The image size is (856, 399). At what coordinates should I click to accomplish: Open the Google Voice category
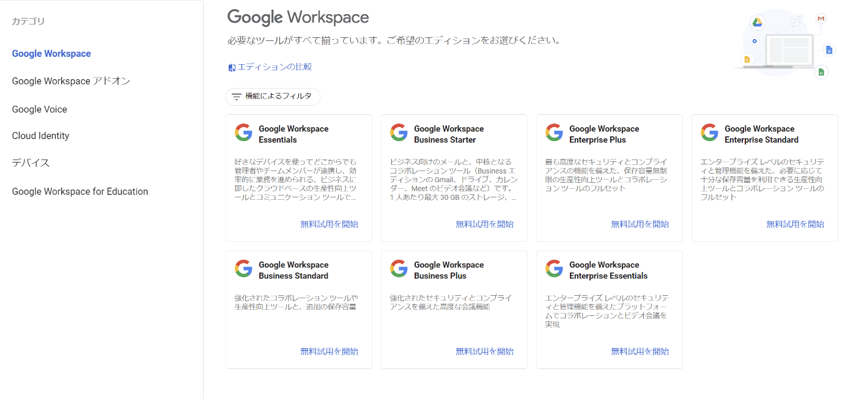[x=40, y=109]
